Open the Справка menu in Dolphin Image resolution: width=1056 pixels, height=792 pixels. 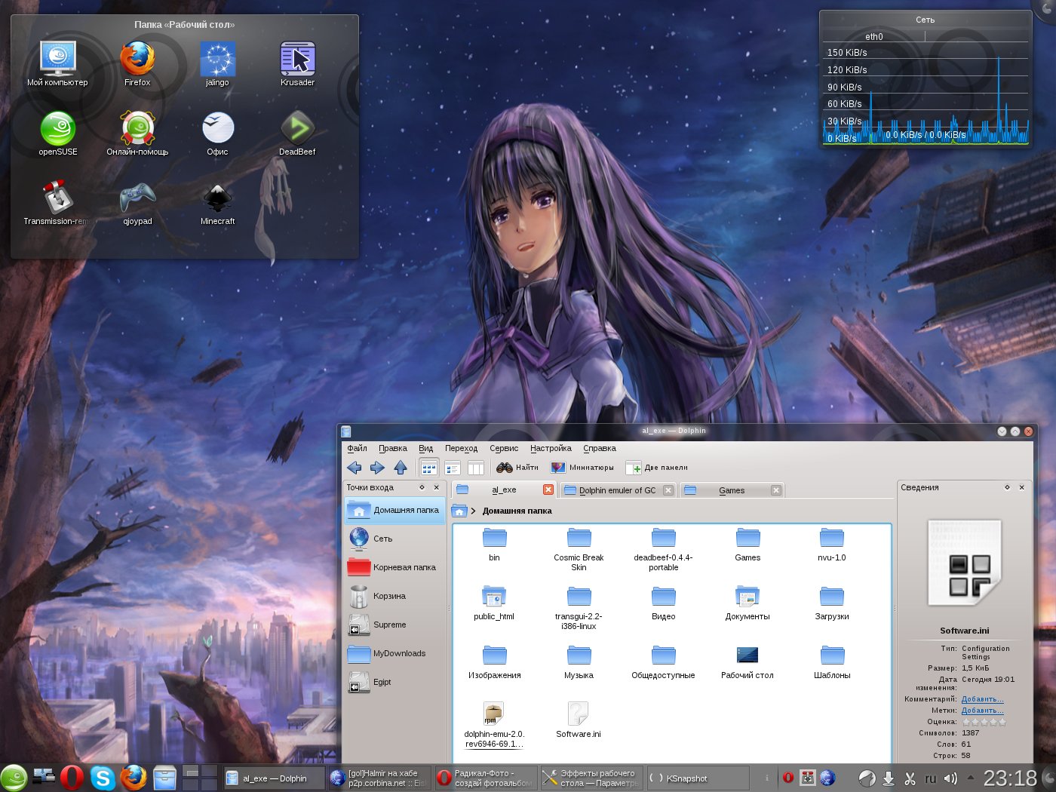(600, 448)
